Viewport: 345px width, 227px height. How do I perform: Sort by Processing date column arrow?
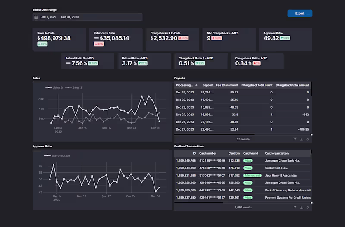[196, 85]
